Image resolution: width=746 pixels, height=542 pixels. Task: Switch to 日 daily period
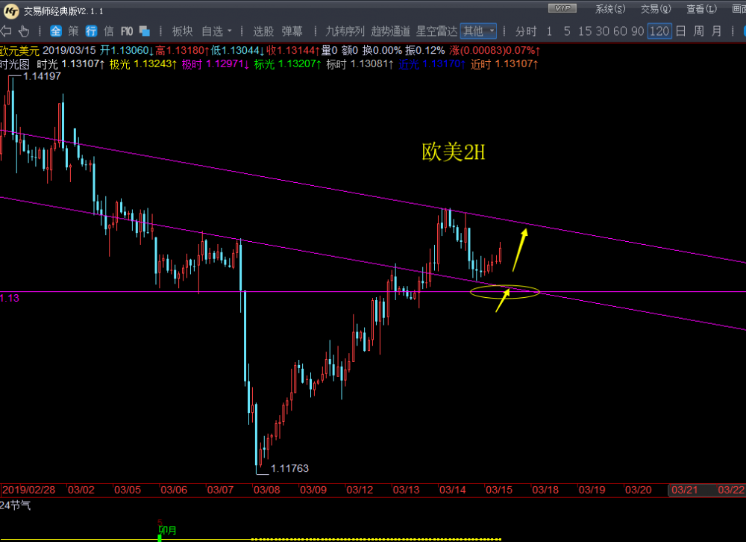click(x=681, y=31)
